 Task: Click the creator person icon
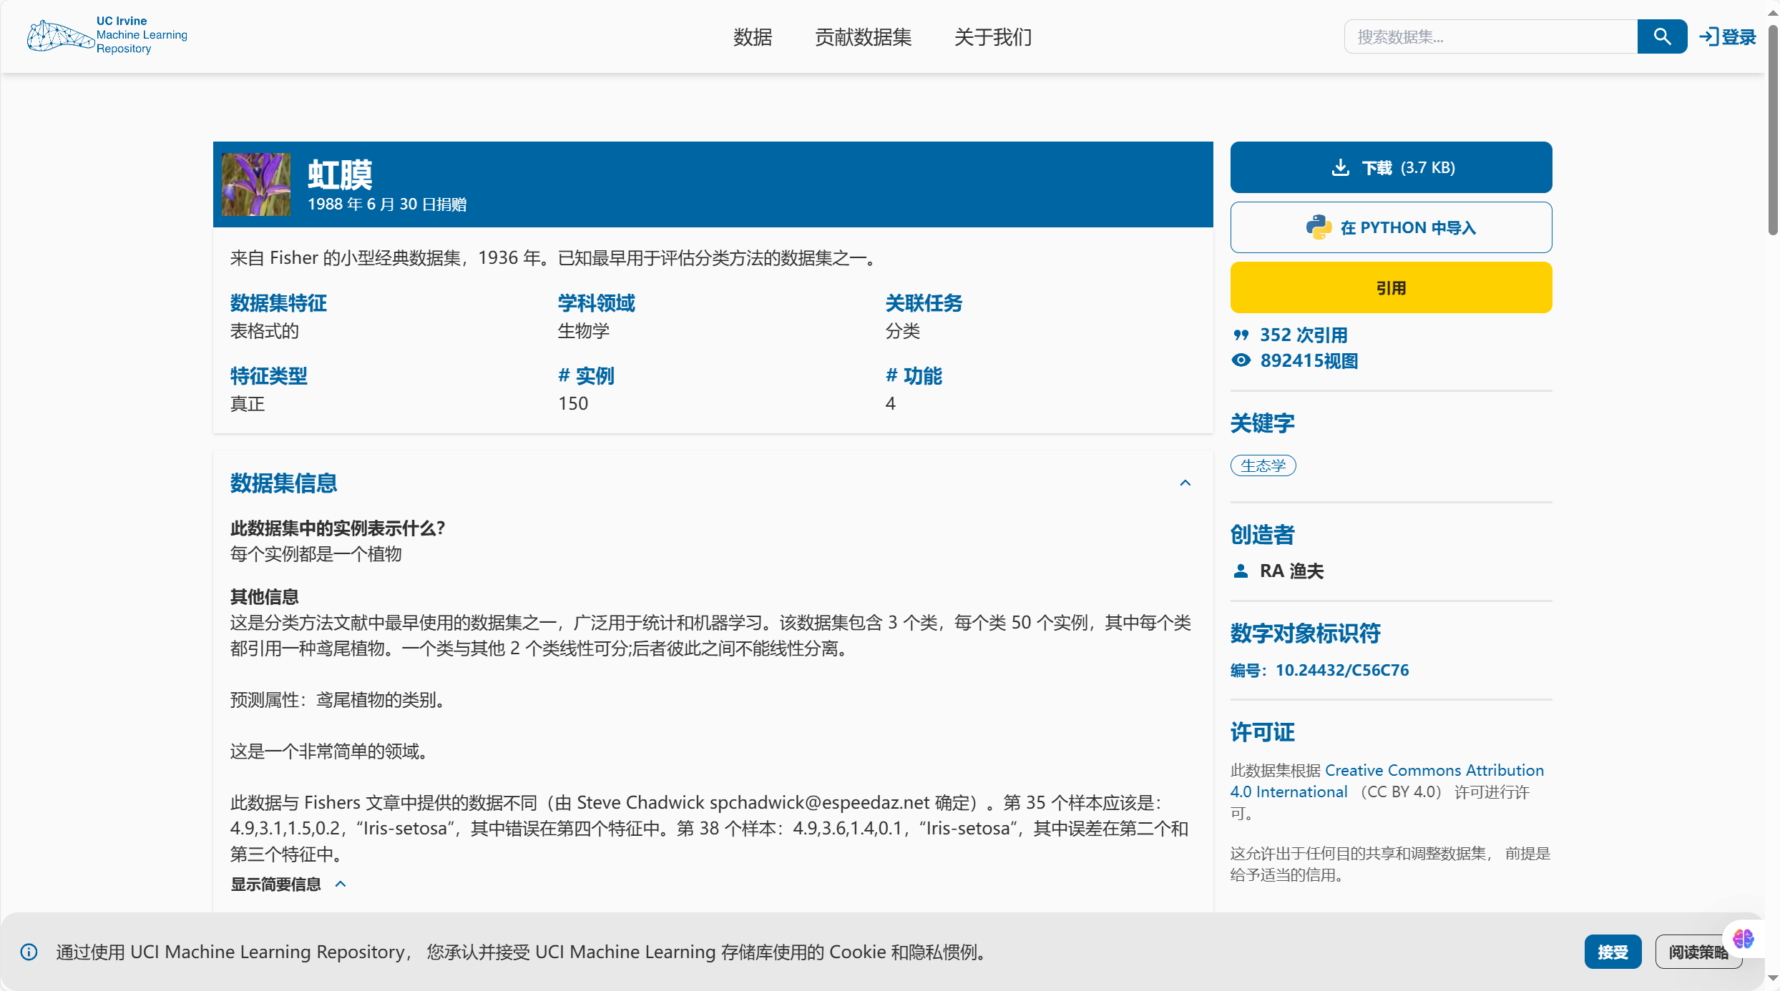click(x=1241, y=571)
